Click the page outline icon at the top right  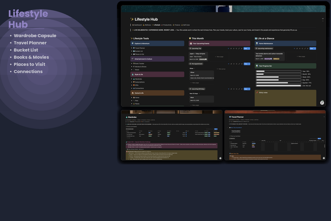coord(323,20)
